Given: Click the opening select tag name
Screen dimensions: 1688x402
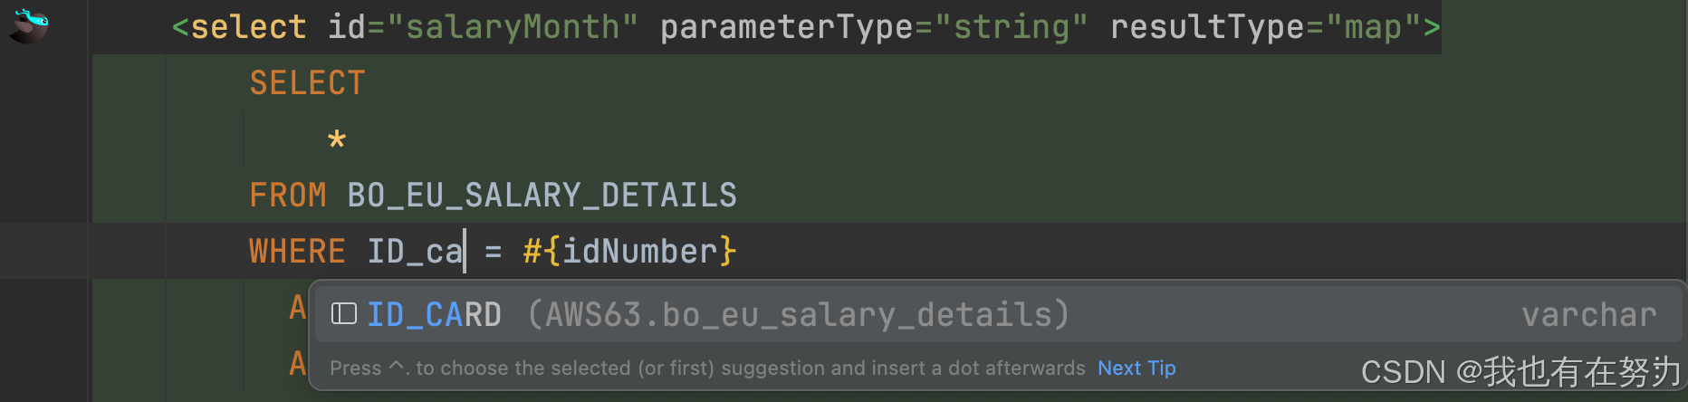Looking at the screenshot, I should [x=248, y=27].
